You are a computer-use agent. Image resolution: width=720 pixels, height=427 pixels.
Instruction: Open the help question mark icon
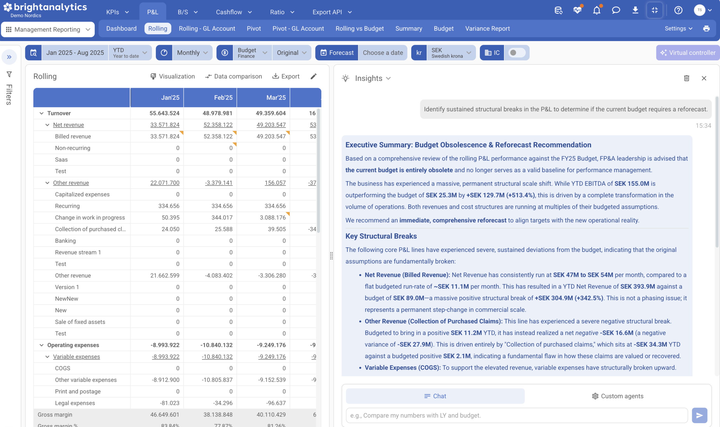tap(678, 11)
